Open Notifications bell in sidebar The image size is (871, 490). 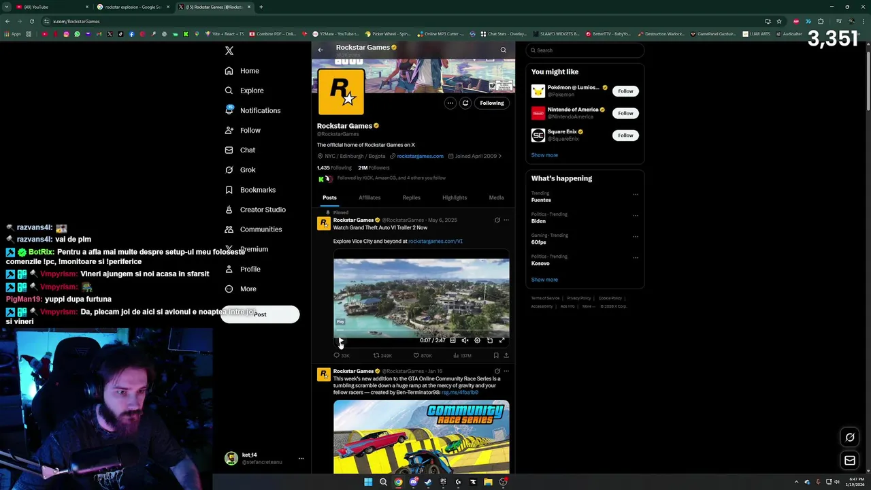pyautogui.click(x=252, y=110)
